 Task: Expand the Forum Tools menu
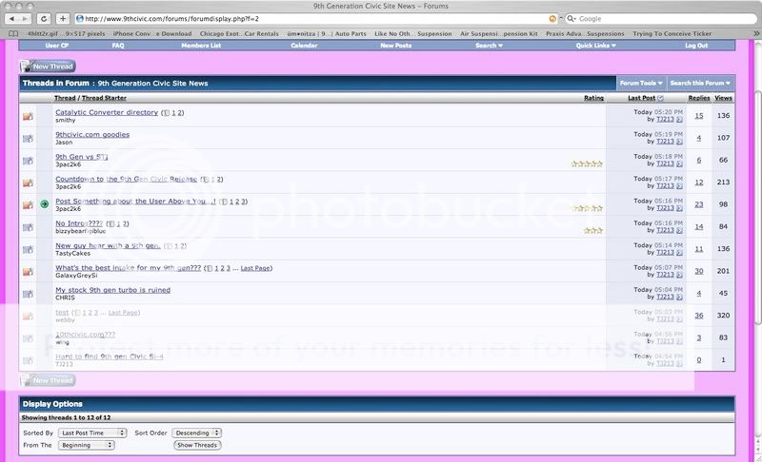pyautogui.click(x=640, y=83)
